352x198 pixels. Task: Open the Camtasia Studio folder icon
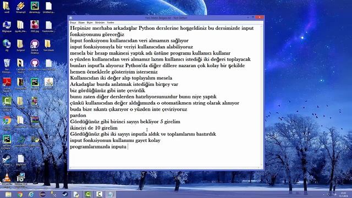pos(21,65)
